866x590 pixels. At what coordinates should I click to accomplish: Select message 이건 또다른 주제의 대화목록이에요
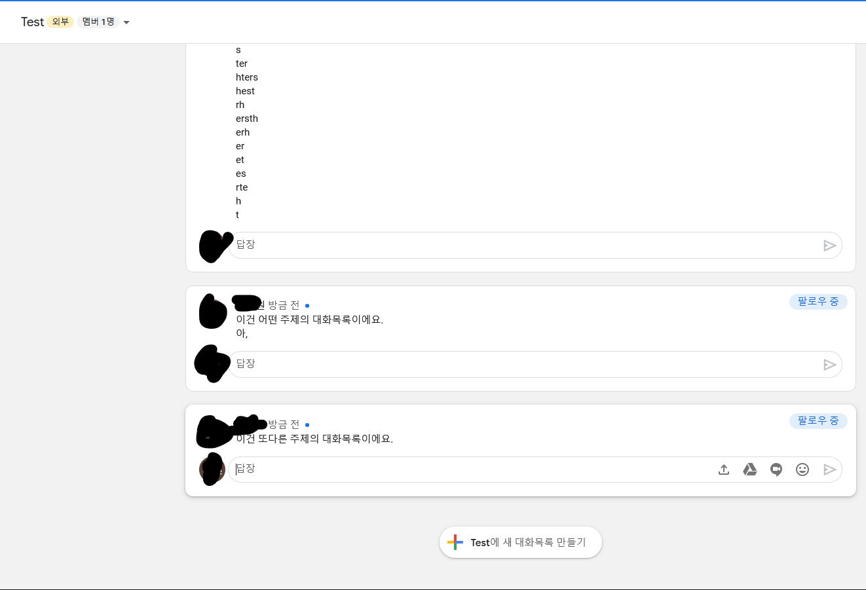click(314, 439)
